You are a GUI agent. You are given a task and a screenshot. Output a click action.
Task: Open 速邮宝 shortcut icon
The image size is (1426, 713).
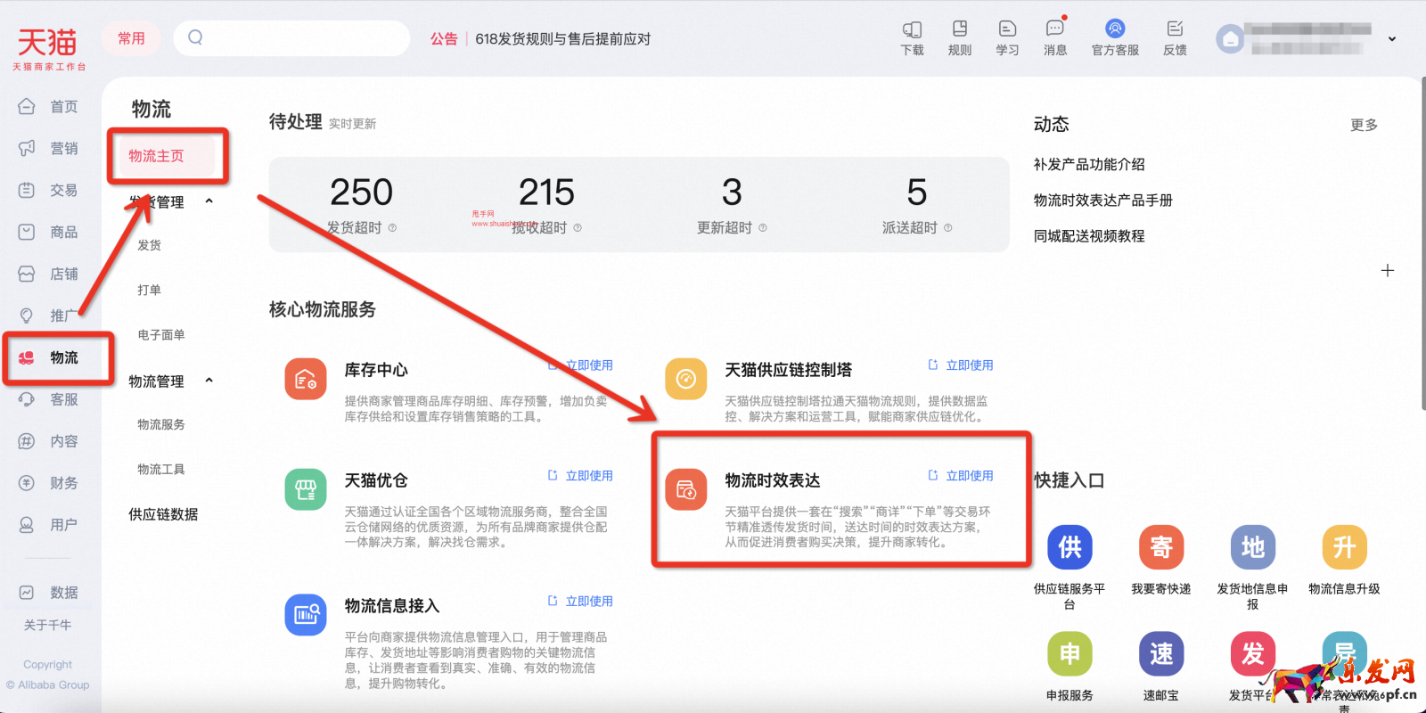tap(1161, 654)
